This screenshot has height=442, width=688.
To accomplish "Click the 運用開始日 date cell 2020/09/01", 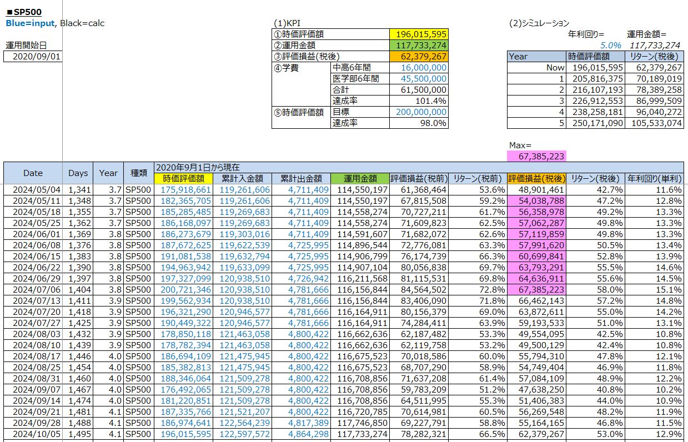I will (x=33, y=56).
